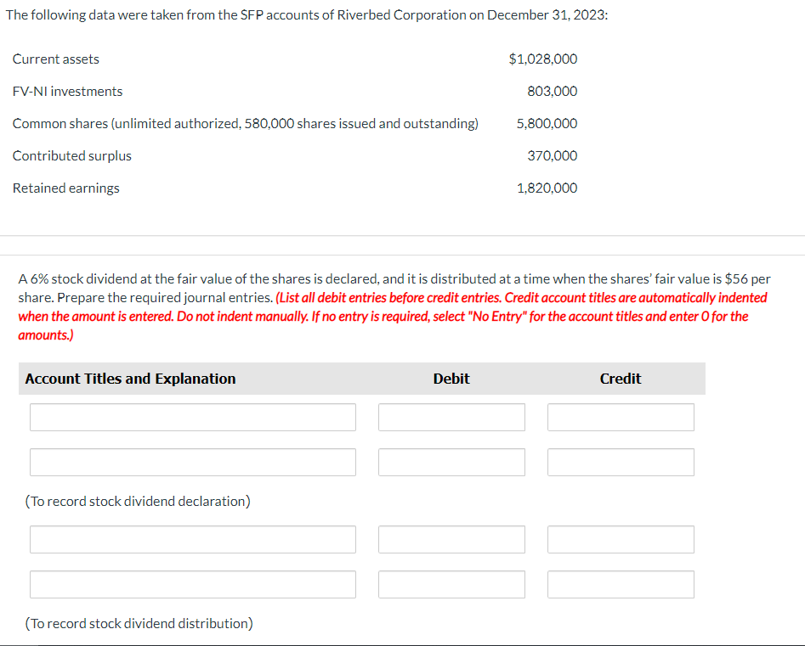Click the Credit field in the fourth entry row
This screenshot has height=646, width=805.
click(x=621, y=584)
